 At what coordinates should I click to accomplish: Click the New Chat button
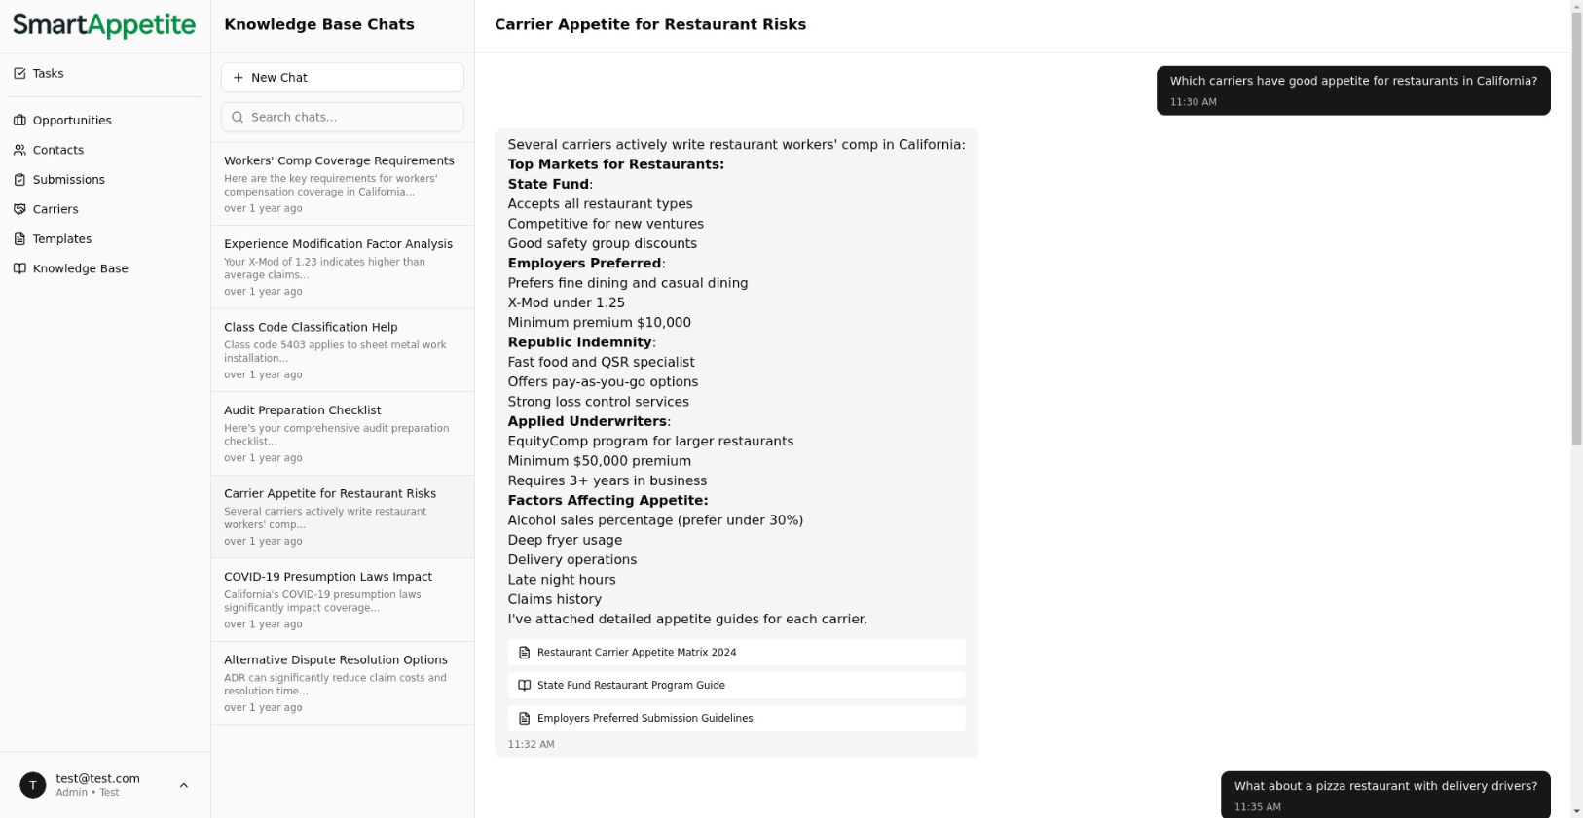pyautogui.click(x=342, y=77)
